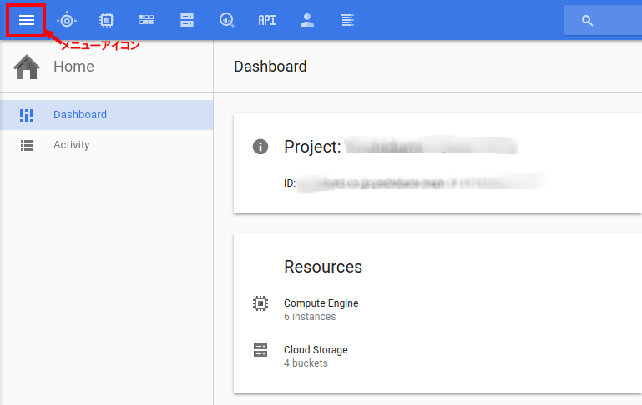Click the Resources card heading

pos(323,267)
